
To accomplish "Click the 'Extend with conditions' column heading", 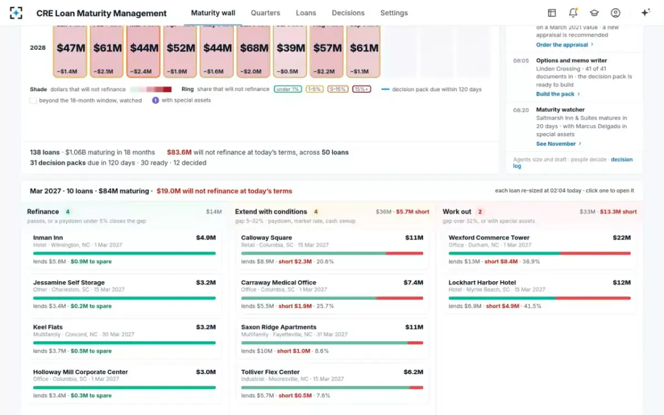I will click(x=271, y=211).
